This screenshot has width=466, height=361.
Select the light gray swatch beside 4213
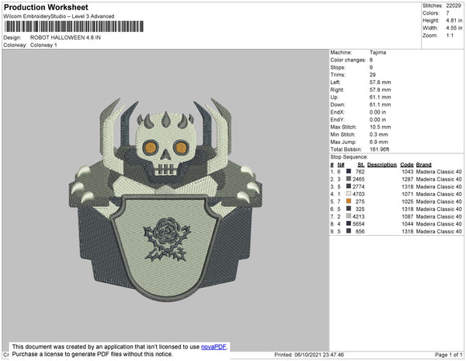[348, 216]
